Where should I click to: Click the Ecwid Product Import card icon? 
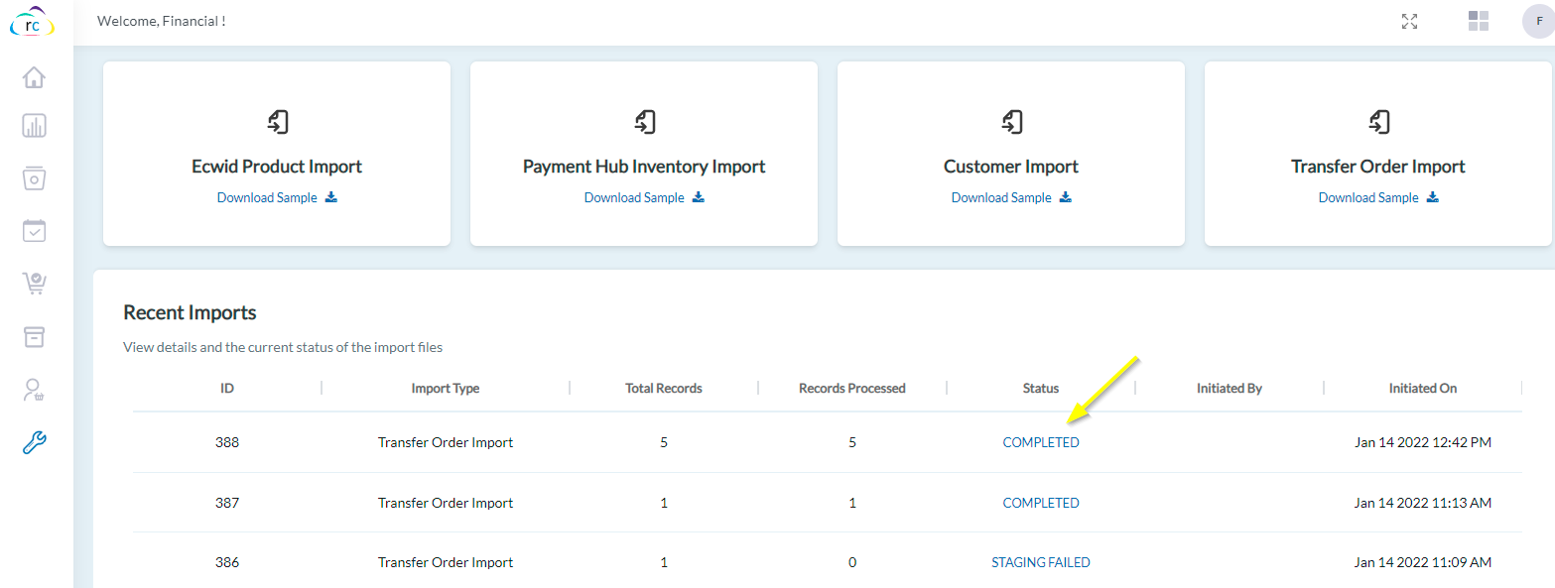(276, 121)
